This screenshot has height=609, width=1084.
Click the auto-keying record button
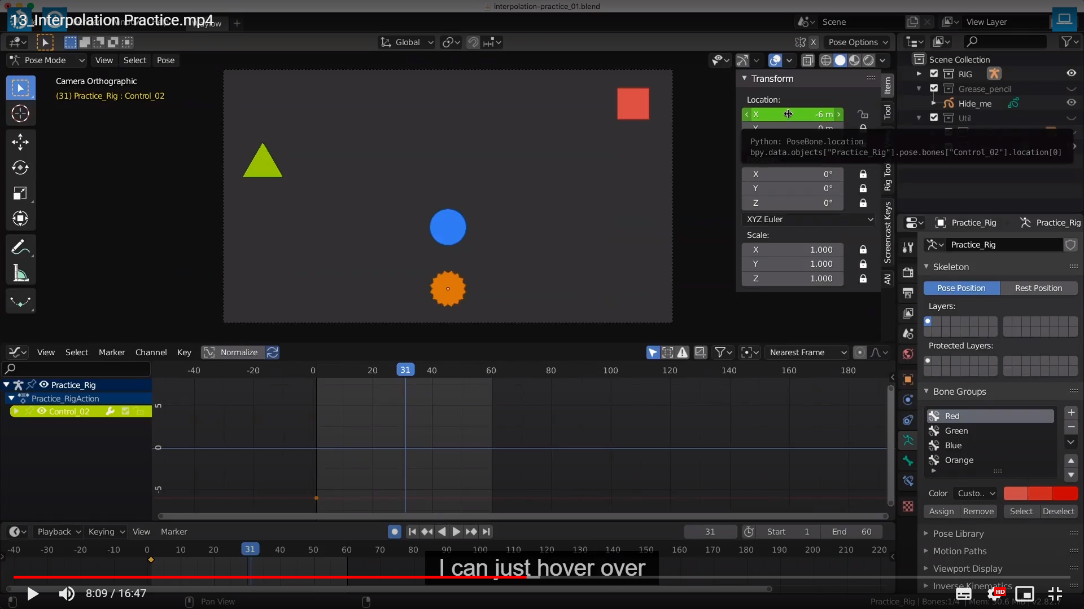(x=395, y=532)
